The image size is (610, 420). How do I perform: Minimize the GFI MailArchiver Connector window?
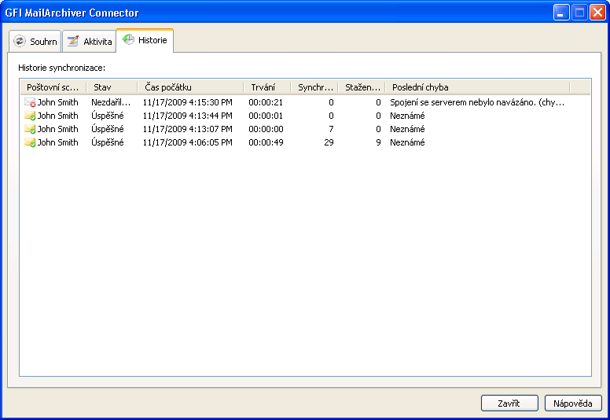tap(561, 13)
